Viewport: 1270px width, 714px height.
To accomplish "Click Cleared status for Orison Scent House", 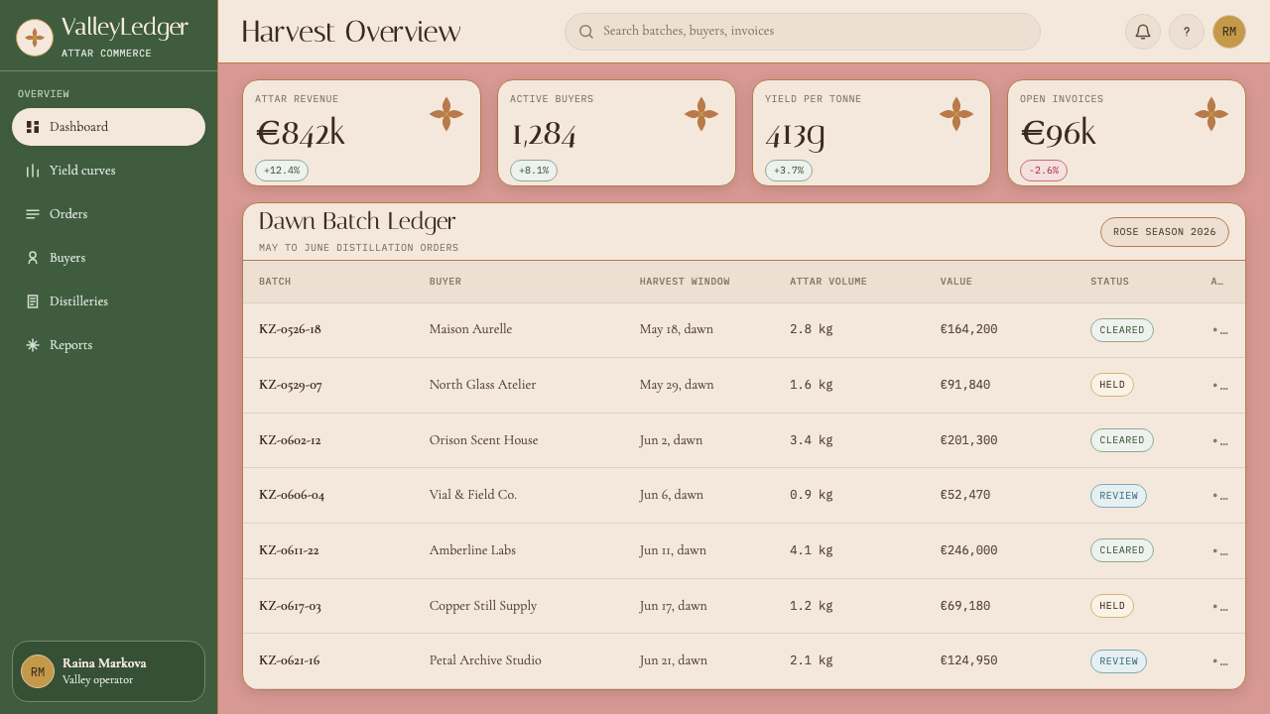I will [x=1122, y=440].
